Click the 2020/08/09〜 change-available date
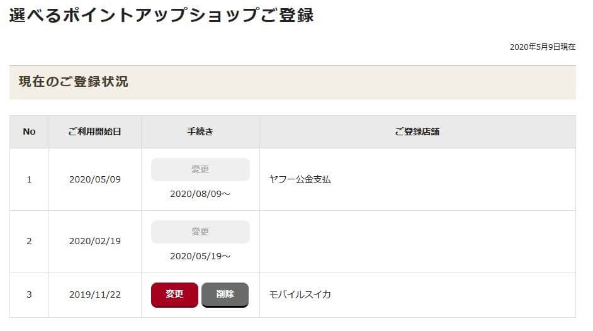The image size is (593, 331). coord(200,194)
